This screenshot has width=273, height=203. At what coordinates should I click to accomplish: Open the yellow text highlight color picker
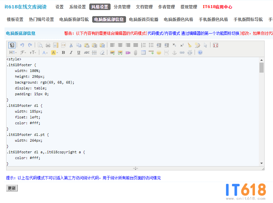[x=54, y=53]
